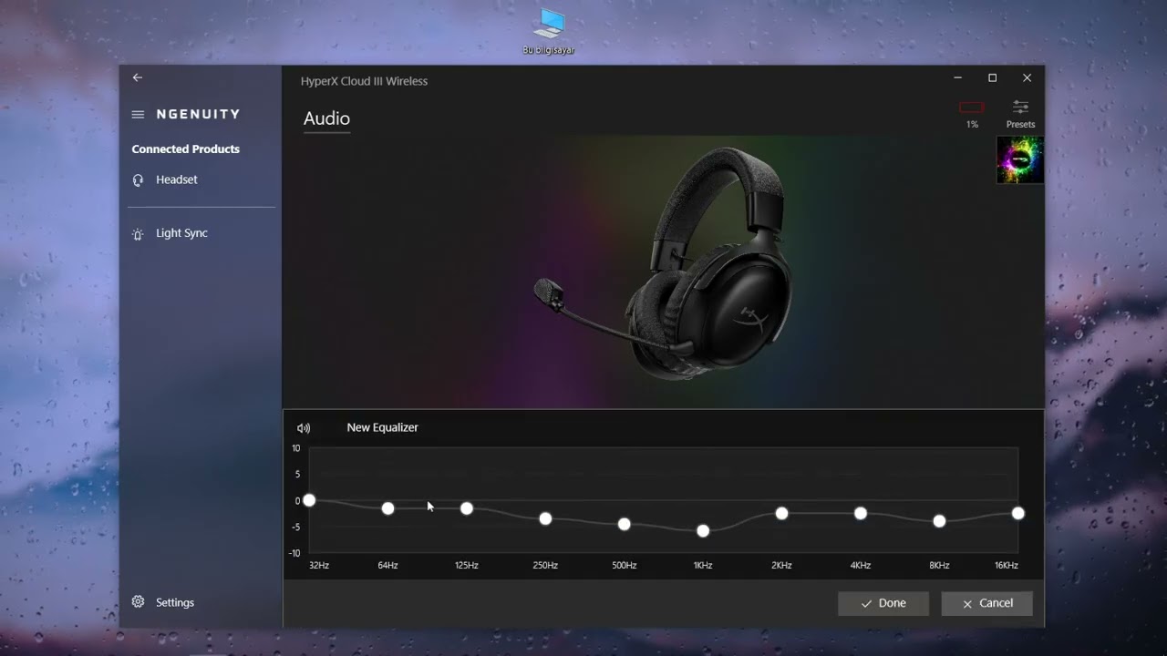The image size is (1167, 656).
Task: Click the battery indicator icon
Action: (x=972, y=108)
